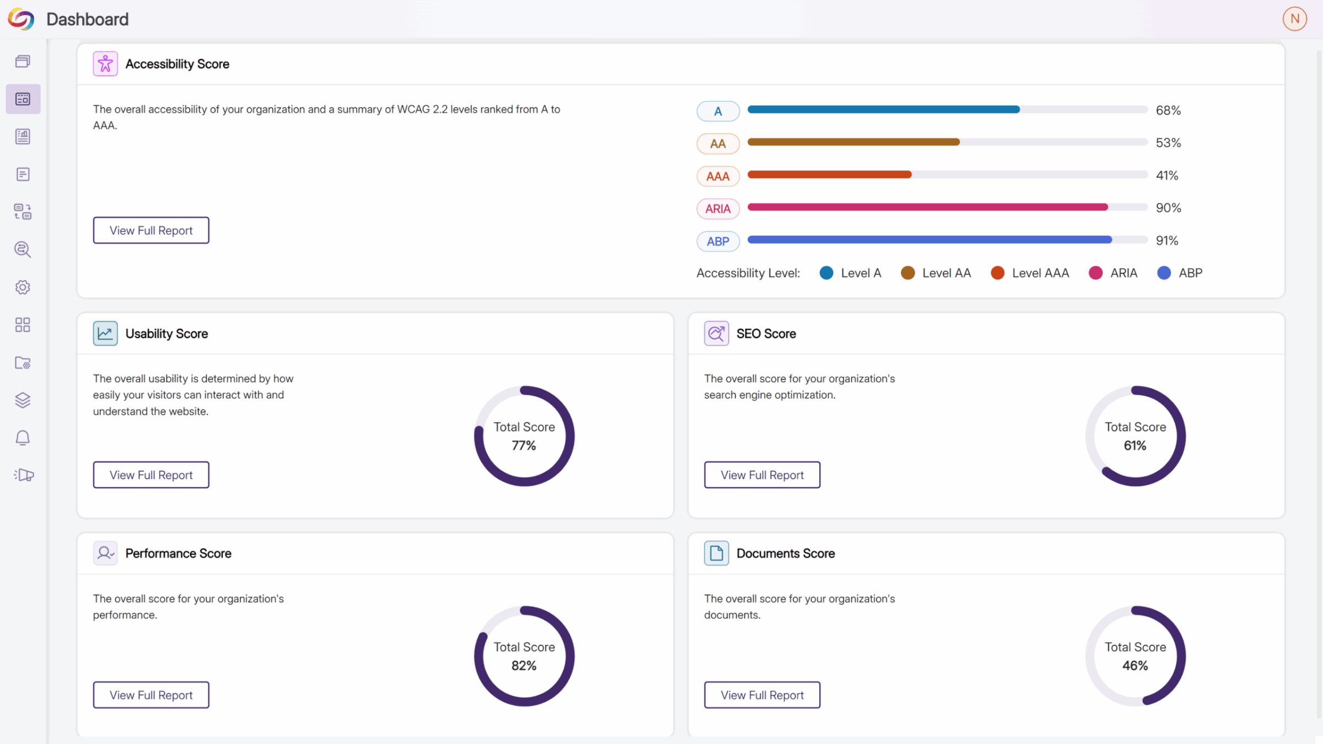Click the Performance Score donut chart

[524, 656]
